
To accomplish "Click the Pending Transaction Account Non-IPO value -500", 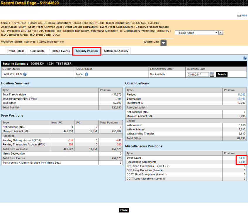I will coord(70,144).
